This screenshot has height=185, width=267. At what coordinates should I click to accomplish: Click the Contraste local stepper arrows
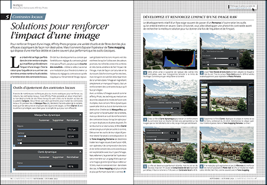coord(178,139)
